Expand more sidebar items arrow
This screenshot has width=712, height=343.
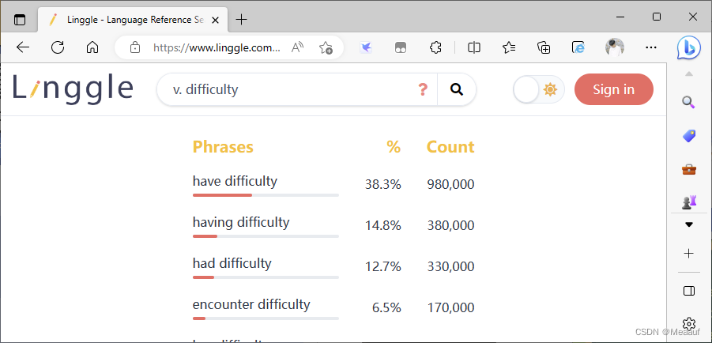(689, 224)
